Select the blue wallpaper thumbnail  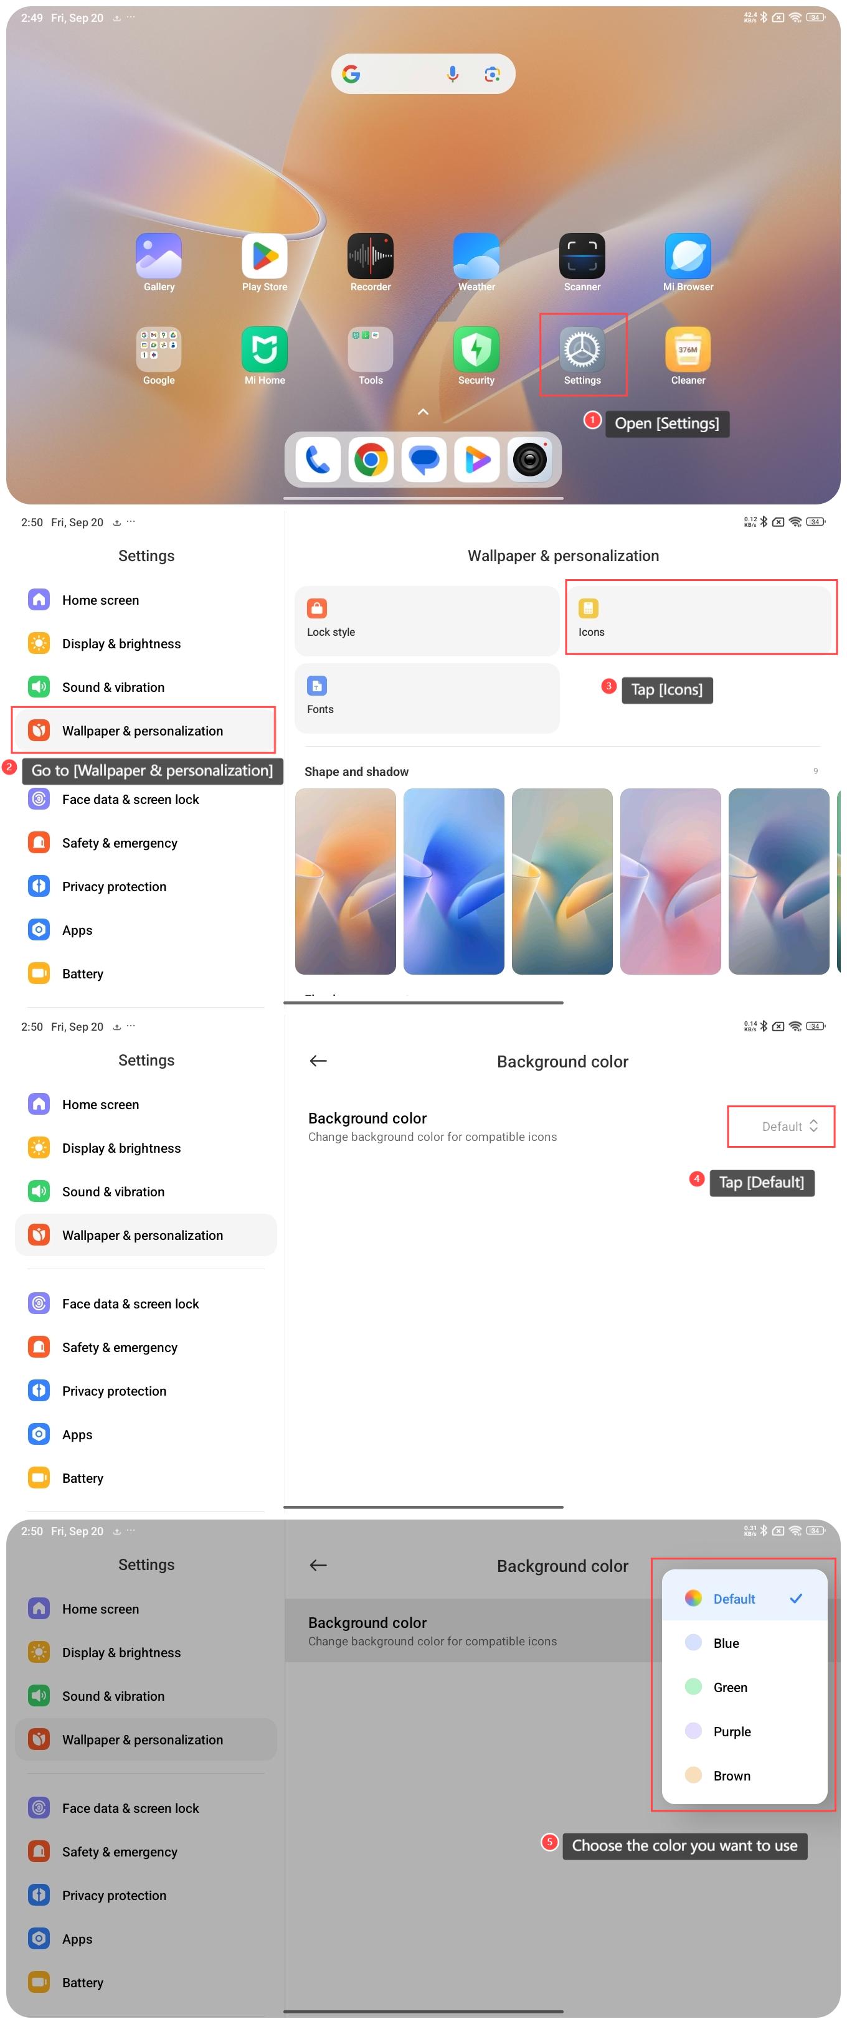pyautogui.click(x=453, y=881)
